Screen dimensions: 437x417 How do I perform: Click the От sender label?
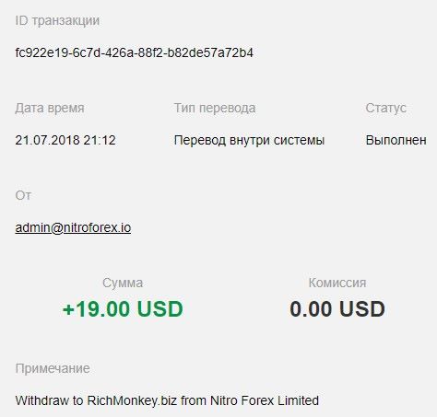(x=23, y=195)
